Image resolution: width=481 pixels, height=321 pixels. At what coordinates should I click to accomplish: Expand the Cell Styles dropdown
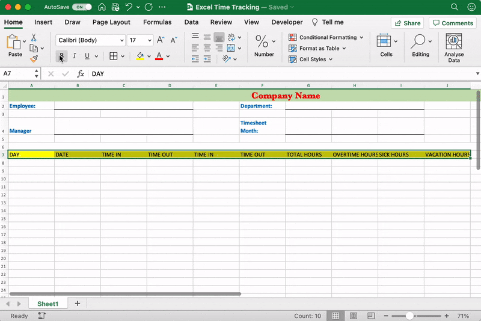(331, 60)
